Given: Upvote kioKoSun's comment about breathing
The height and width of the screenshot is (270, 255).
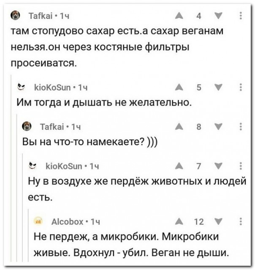Looking at the screenshot, I should coord(179,88).
